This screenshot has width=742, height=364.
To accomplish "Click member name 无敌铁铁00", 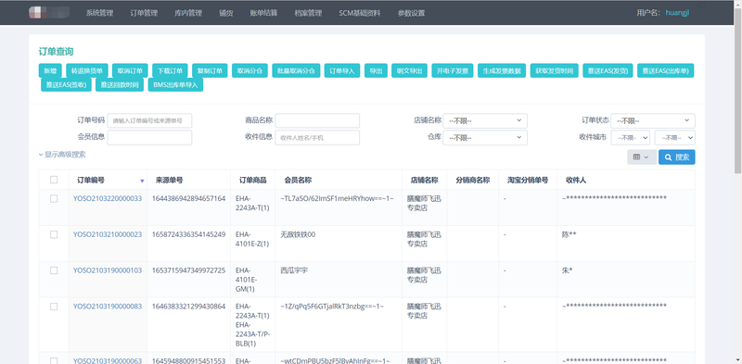I will tap(298, 234).
